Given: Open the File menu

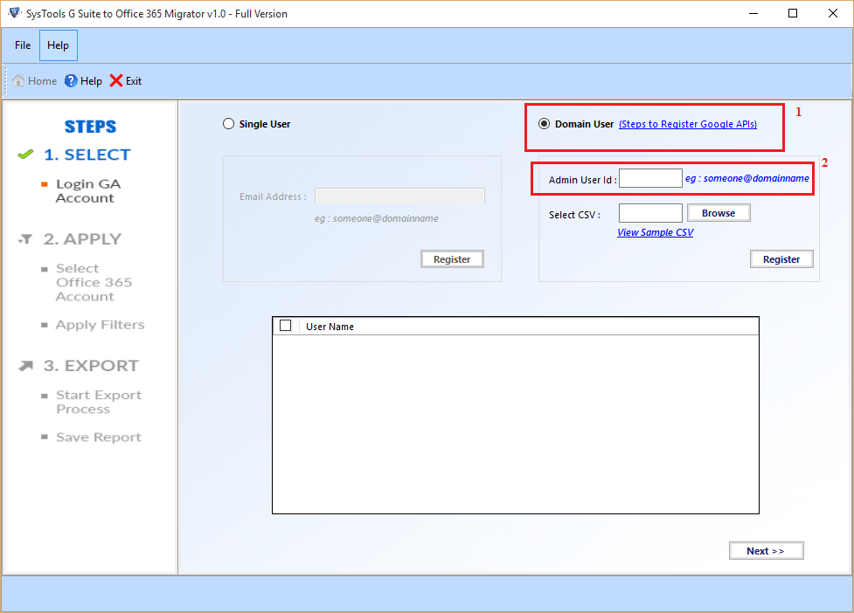Looking at the screenshot, I should pos(23,45).
